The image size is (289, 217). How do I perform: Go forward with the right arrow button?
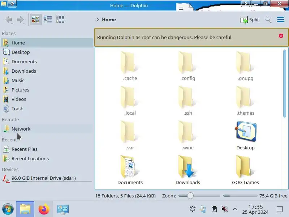coord(20,20)
